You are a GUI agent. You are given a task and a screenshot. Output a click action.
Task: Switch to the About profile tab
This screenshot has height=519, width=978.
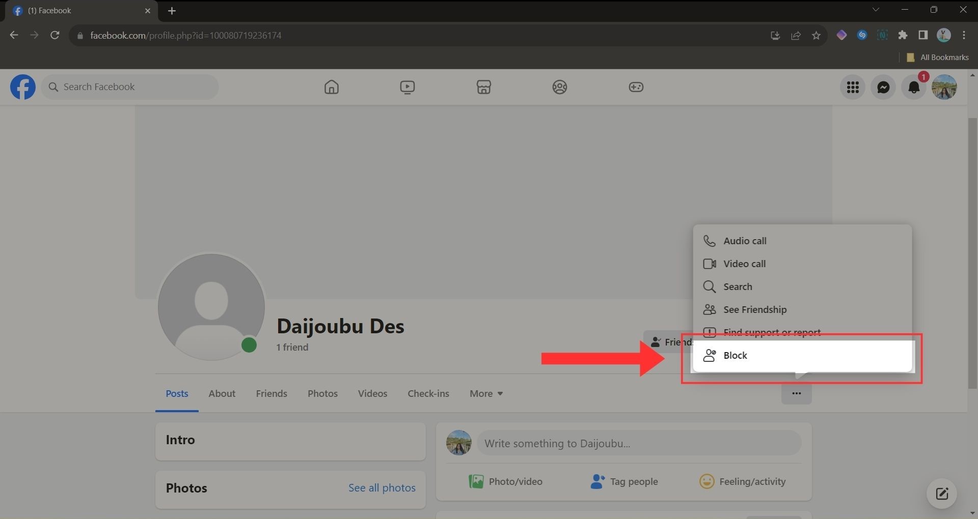222,393
